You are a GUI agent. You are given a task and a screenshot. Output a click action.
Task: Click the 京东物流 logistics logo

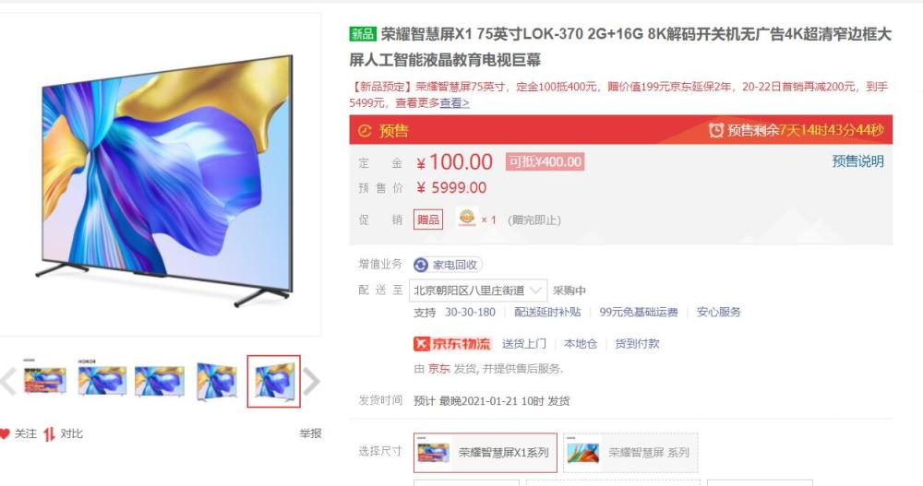pyautogui.click(x=452, y=344)
